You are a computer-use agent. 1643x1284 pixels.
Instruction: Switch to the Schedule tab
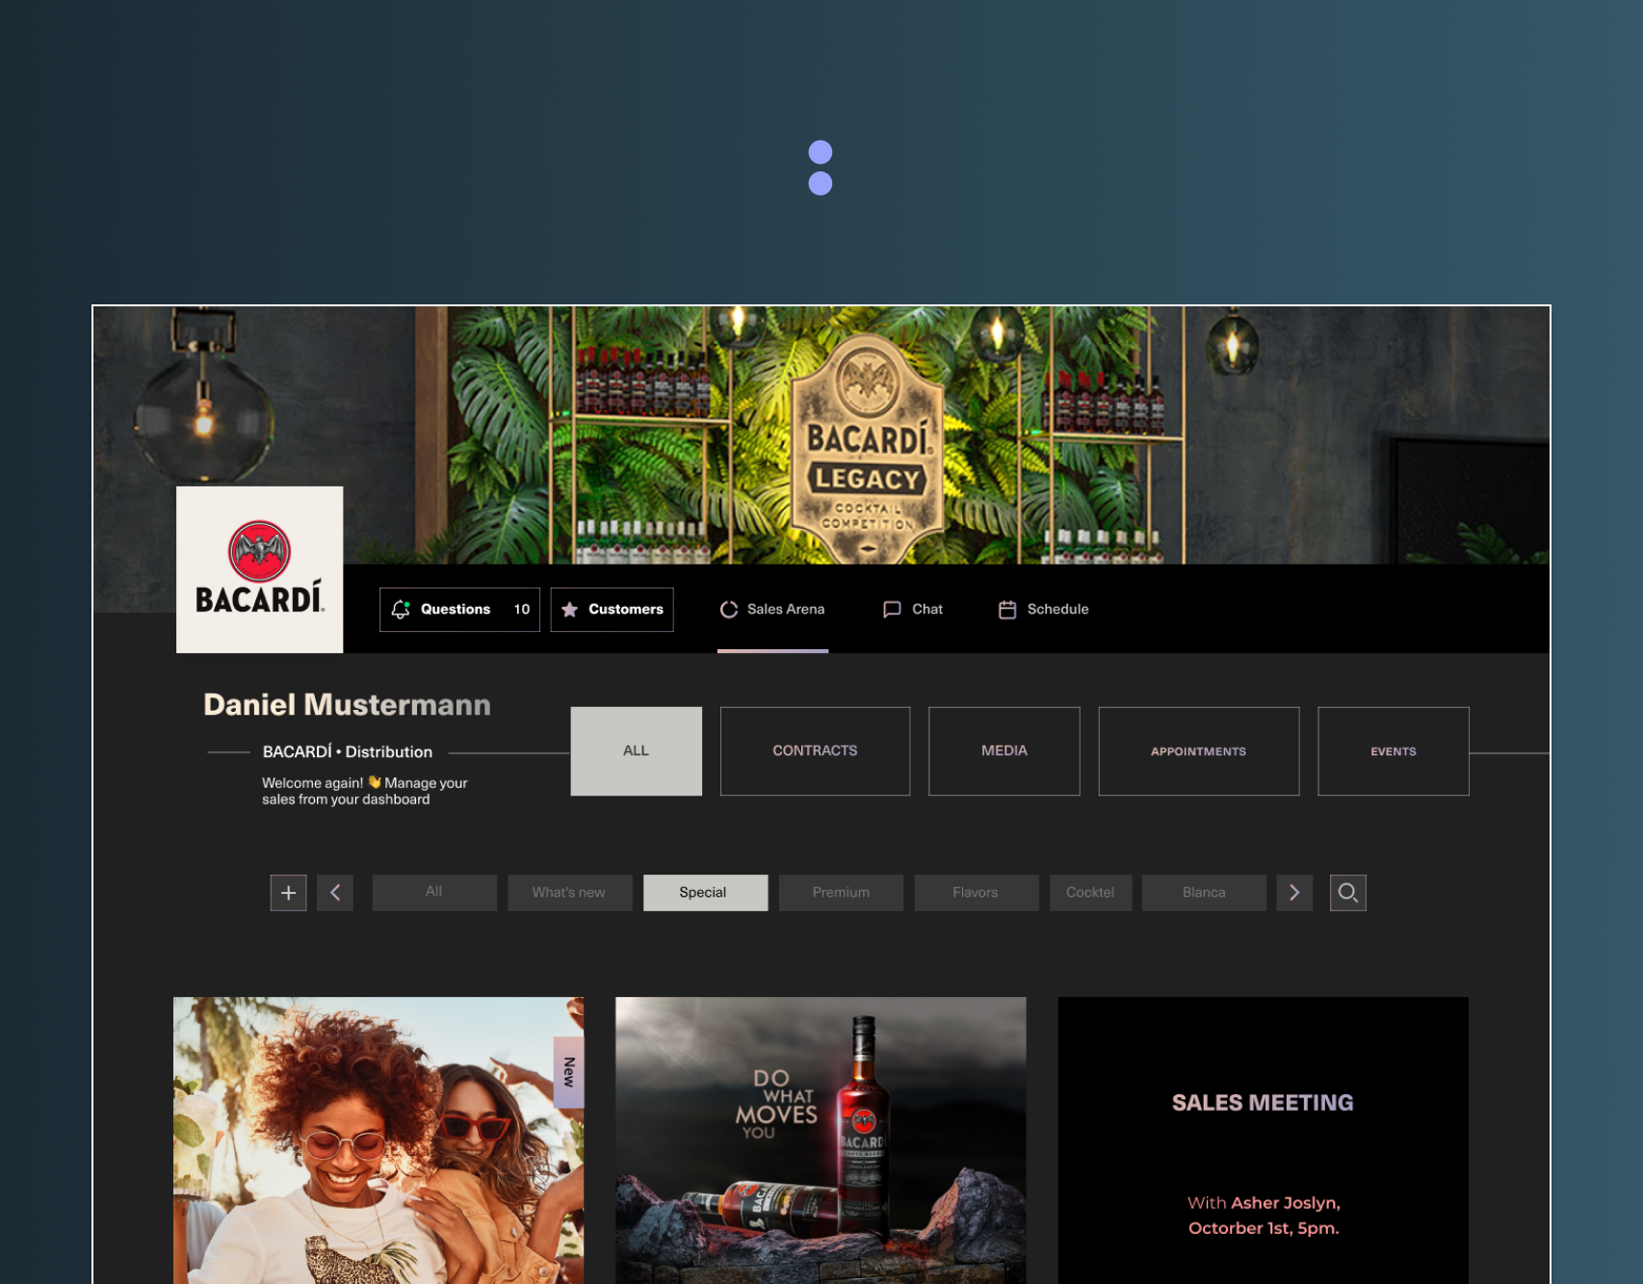tap(1043, 610)
